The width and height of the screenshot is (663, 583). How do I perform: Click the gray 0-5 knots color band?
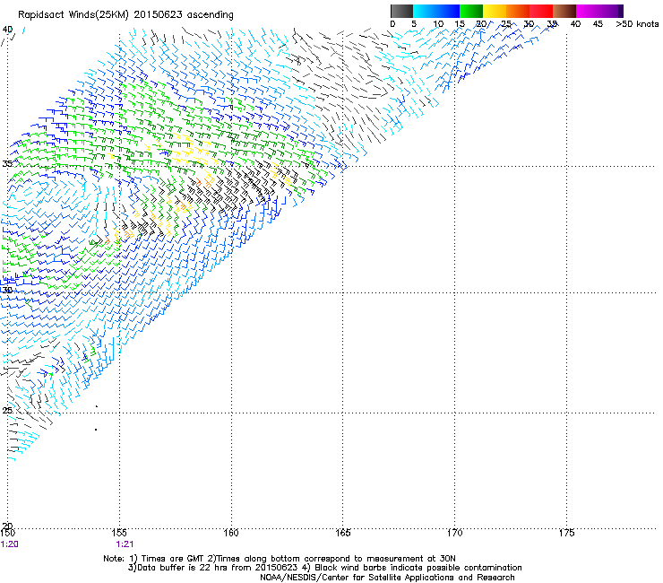401,11
